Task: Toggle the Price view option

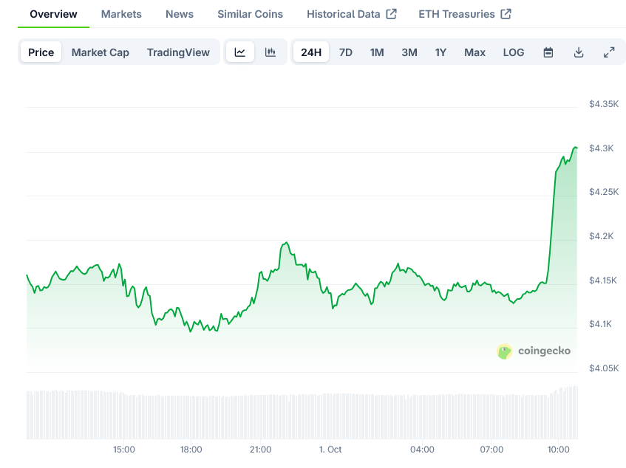Action: (x=41, y=52)
